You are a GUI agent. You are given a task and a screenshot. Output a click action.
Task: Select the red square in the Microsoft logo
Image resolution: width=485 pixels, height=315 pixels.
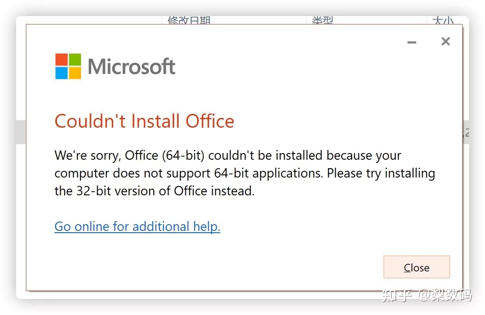coord(61,59)
